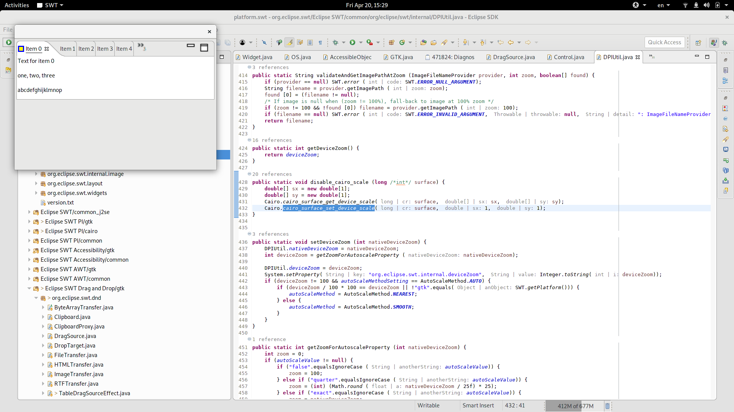Switch to the Java perspective icon
The image size is (734, 412).
coord(714,42)
